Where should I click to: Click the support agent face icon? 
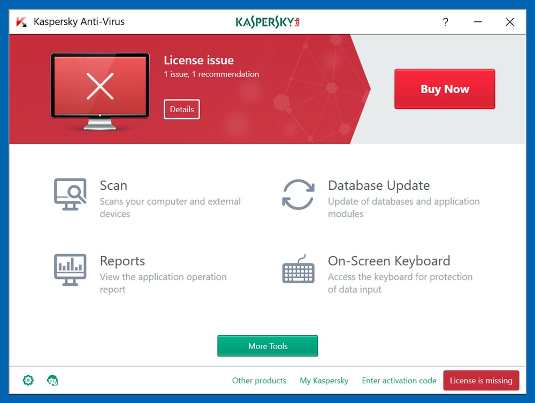52,381
